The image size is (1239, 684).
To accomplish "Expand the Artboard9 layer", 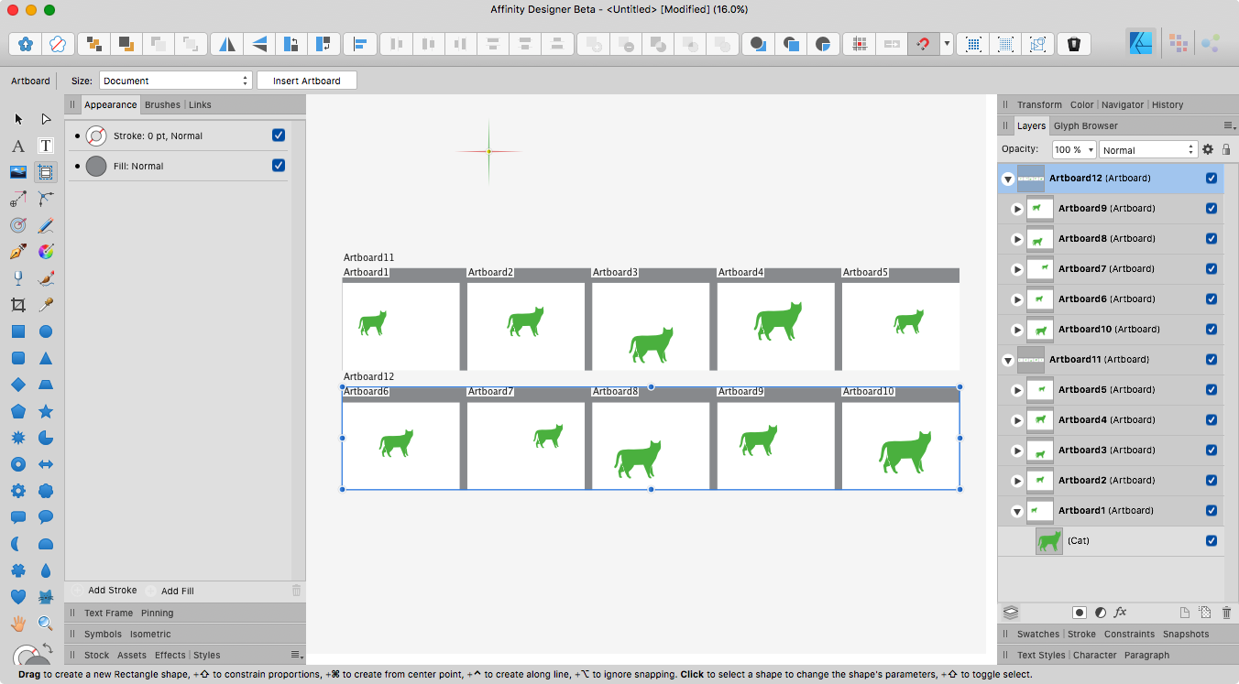I will point(1016,208).
